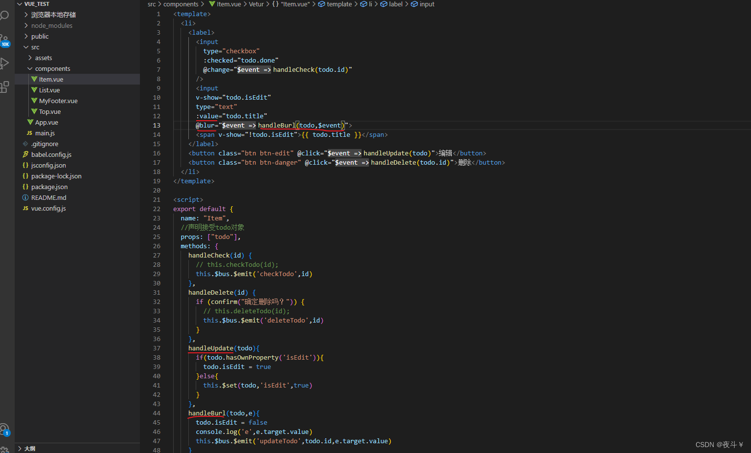
Task: Click the info icon beside README.md
Action: click(x=25, y=197)
